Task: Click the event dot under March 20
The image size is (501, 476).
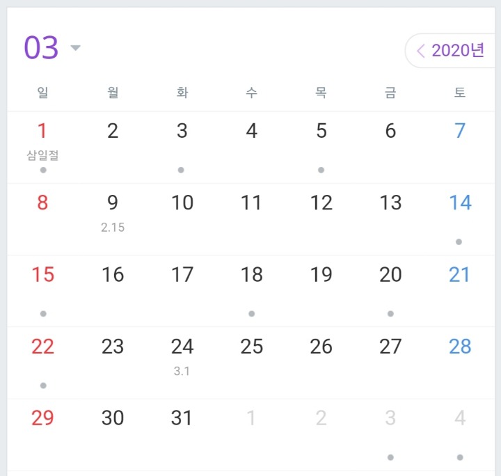Action: coord(390,314)
